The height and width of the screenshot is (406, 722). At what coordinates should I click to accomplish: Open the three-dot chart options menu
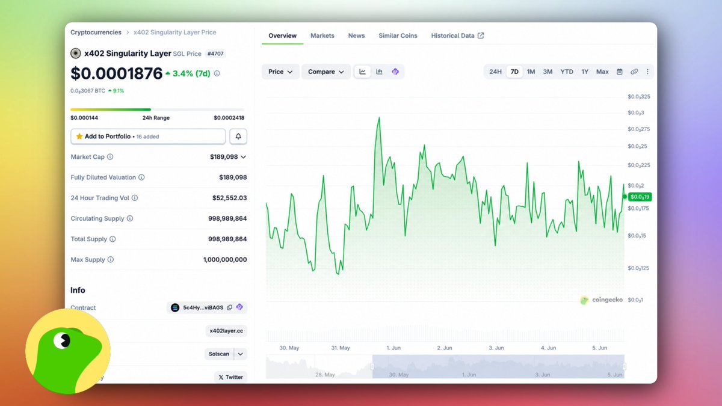click(x=647, y=72)
